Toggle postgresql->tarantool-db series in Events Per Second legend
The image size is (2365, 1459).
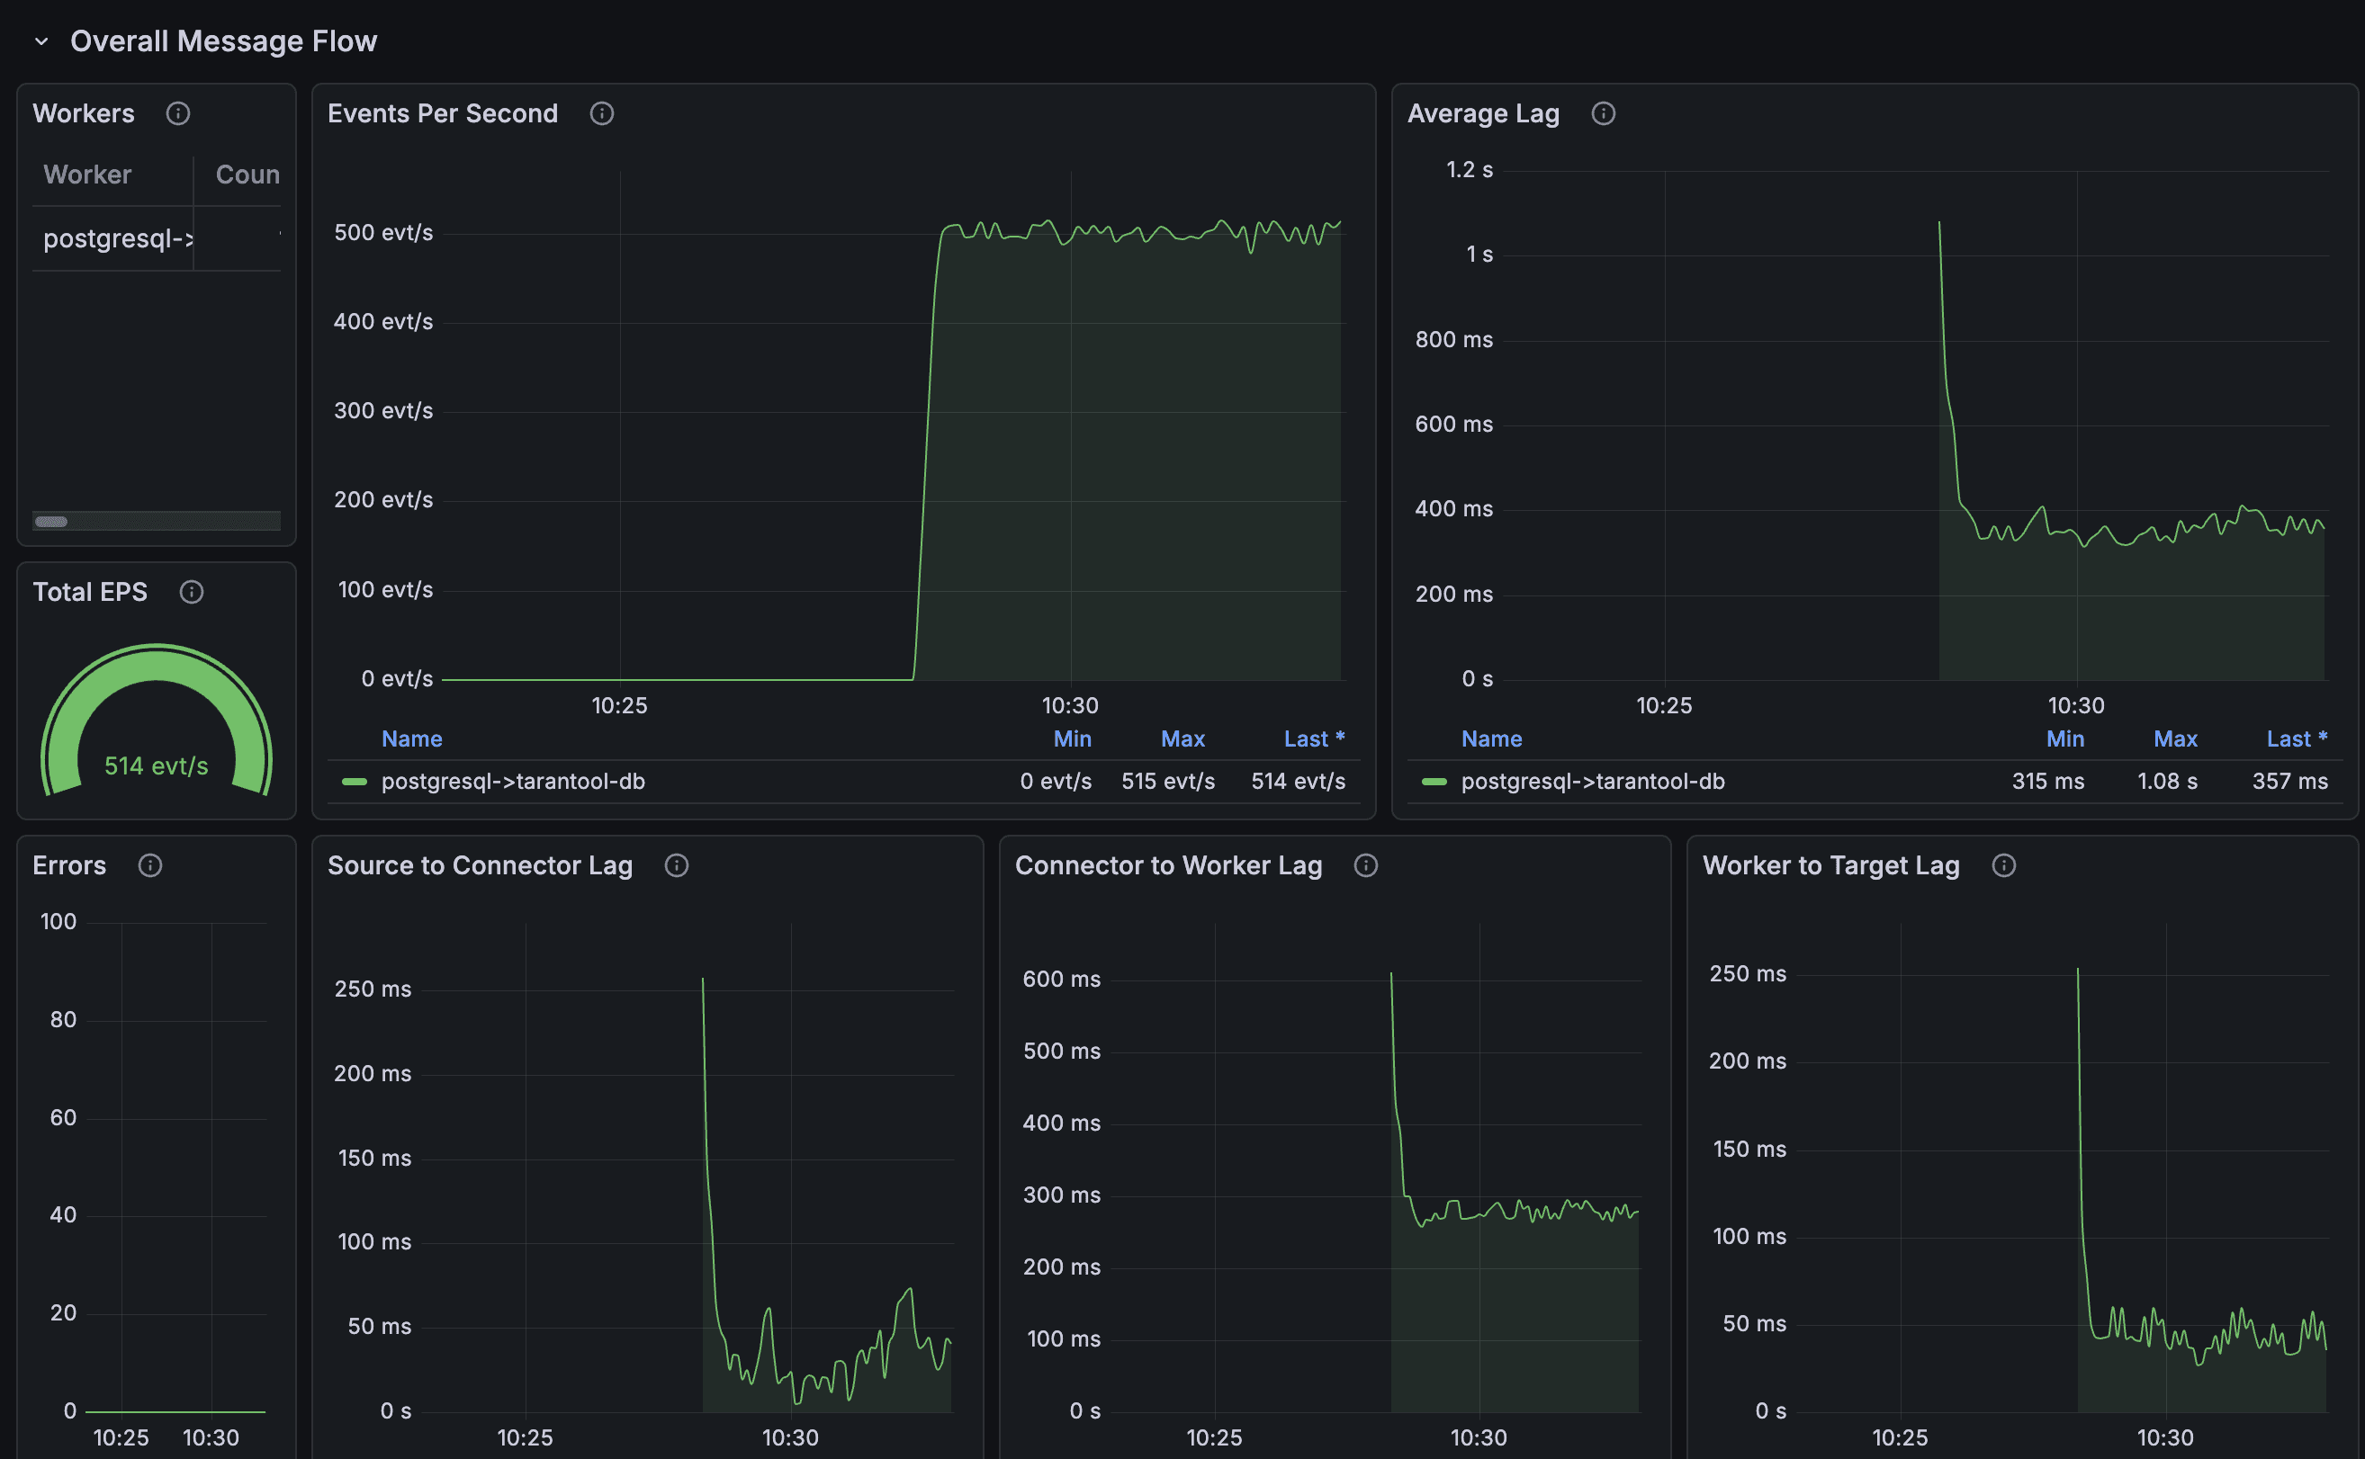tap(513, 782)
